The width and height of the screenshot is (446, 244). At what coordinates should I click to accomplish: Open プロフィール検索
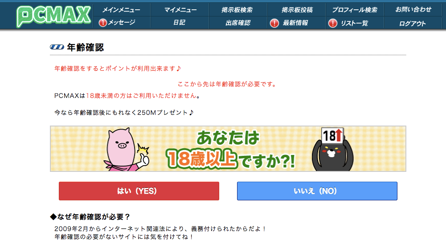[355, 10]
